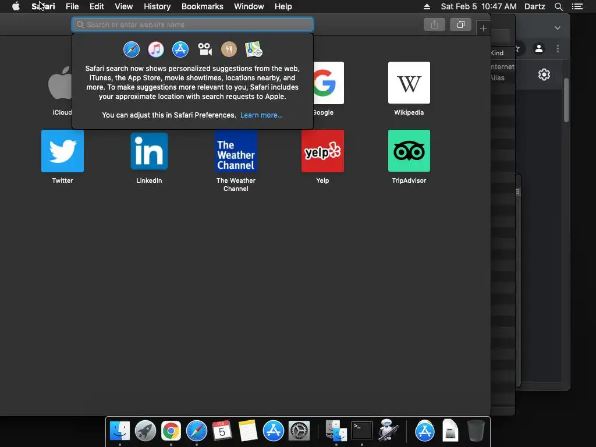
Task: Click the gear settings icon in Chrome window
Action: 544,74
